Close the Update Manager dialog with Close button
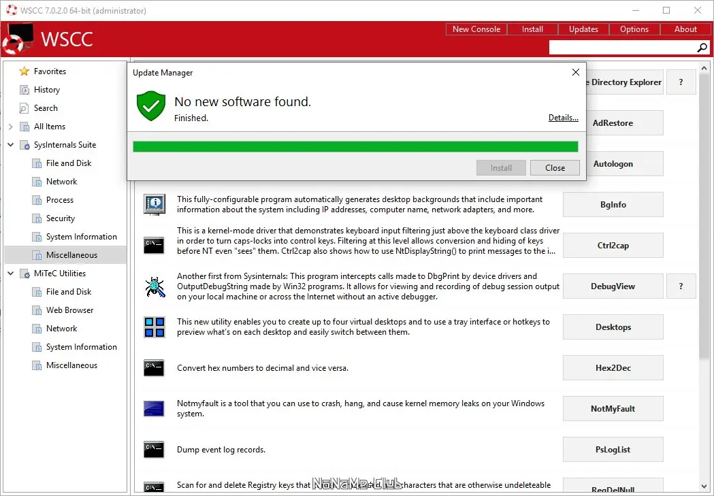 (555, 167)
